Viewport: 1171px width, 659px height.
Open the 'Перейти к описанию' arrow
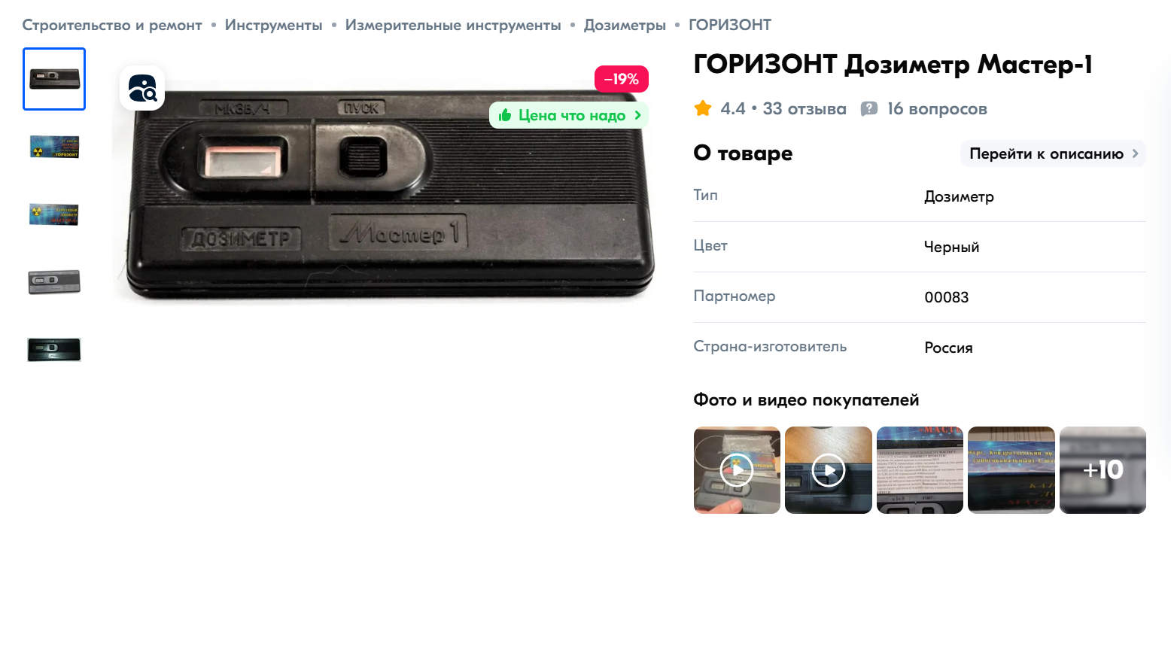(1135, 153)
